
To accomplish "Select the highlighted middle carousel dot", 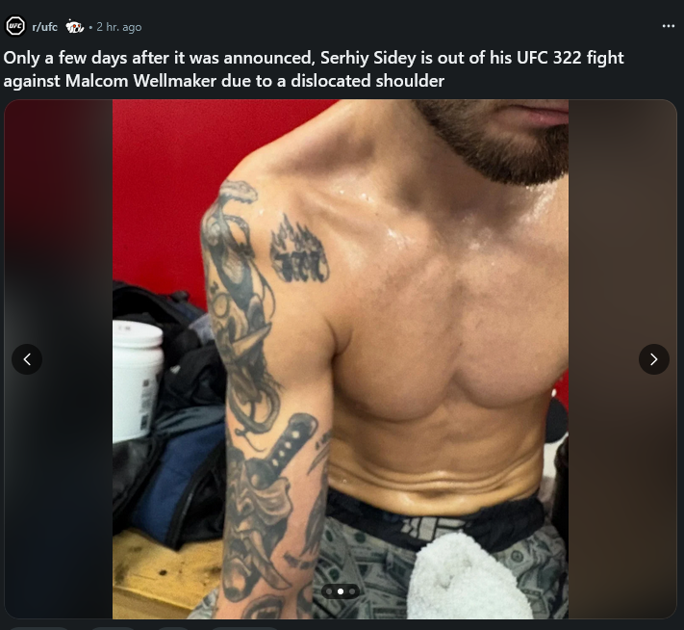I will [x=341, y=591].
